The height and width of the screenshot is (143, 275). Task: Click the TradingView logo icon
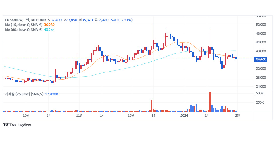(x=5, y=125)
